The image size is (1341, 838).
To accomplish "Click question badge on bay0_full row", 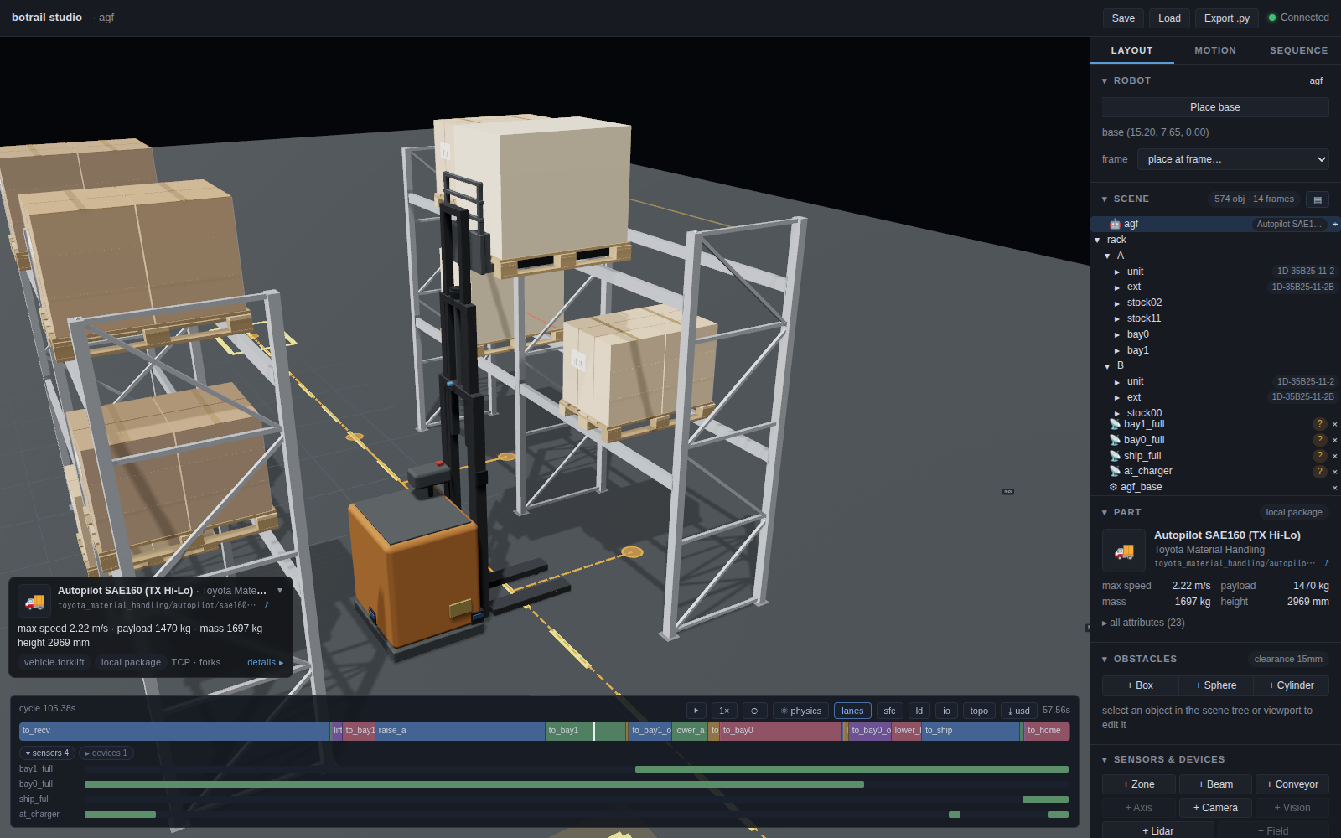I will [1320, 440].
